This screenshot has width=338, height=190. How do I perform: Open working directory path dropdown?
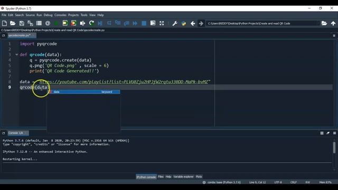(318, 23)
